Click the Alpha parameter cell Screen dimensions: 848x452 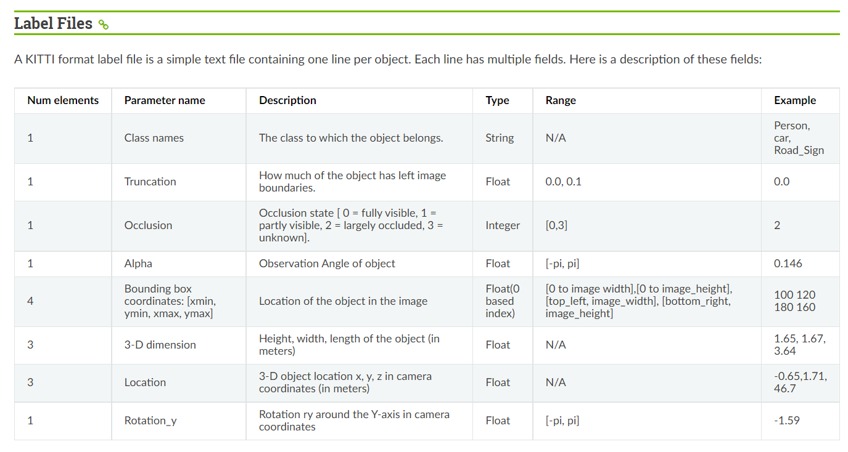coord(138,264)
